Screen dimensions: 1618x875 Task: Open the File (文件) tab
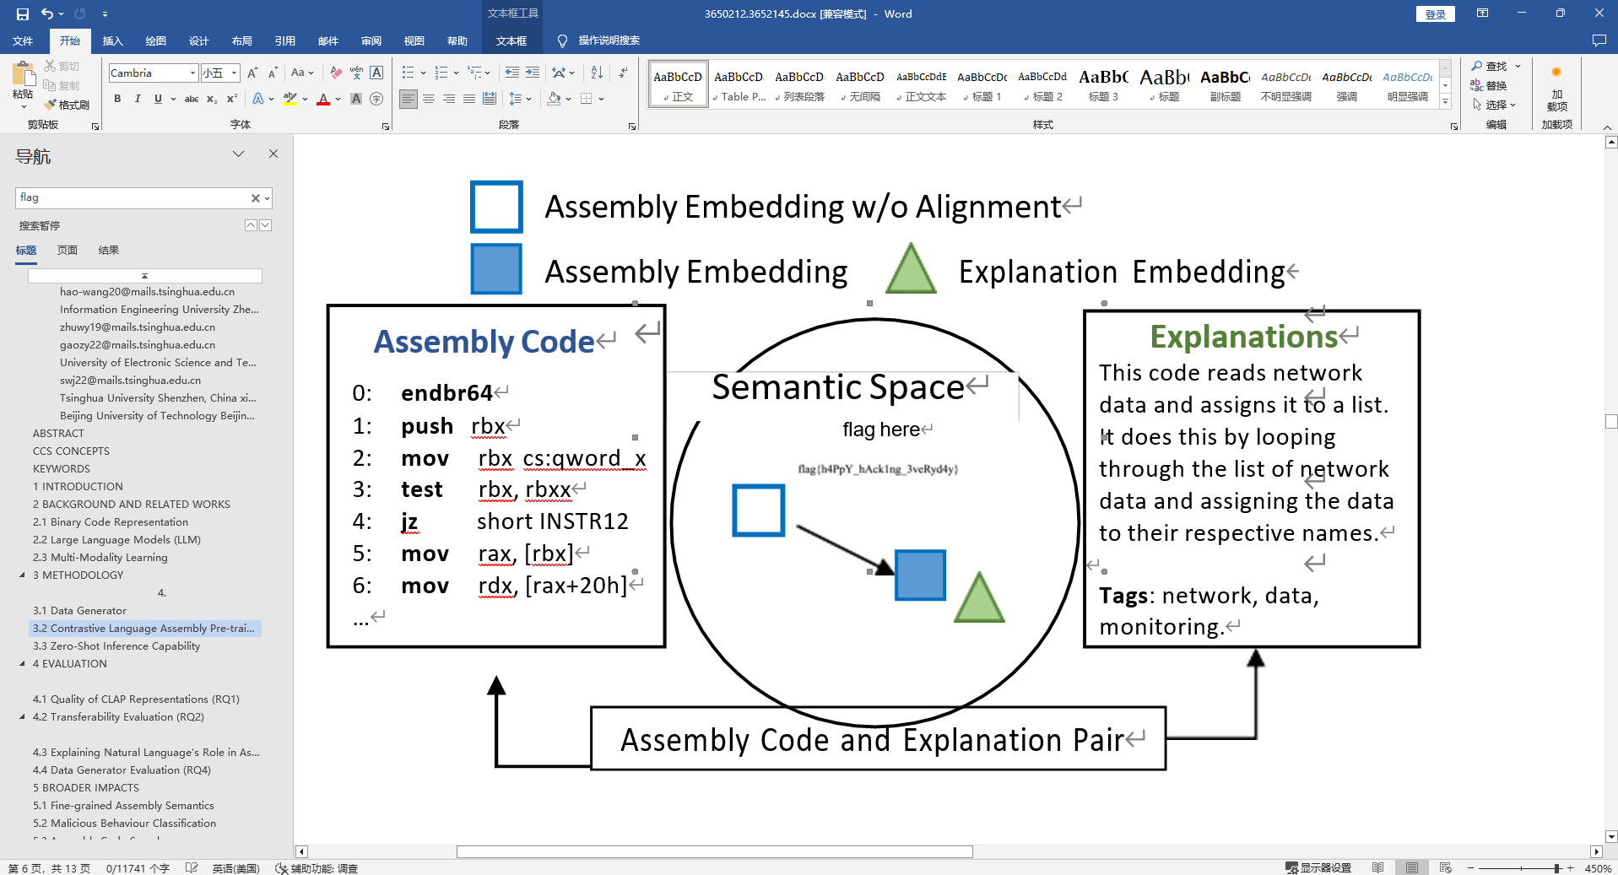(x=23, y=41)
